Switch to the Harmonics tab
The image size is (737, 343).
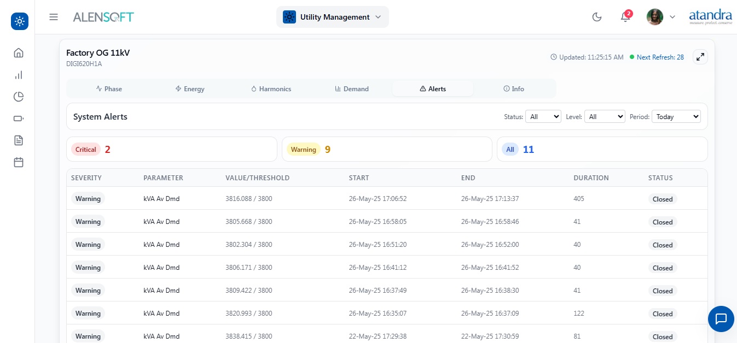coord(271,88)
